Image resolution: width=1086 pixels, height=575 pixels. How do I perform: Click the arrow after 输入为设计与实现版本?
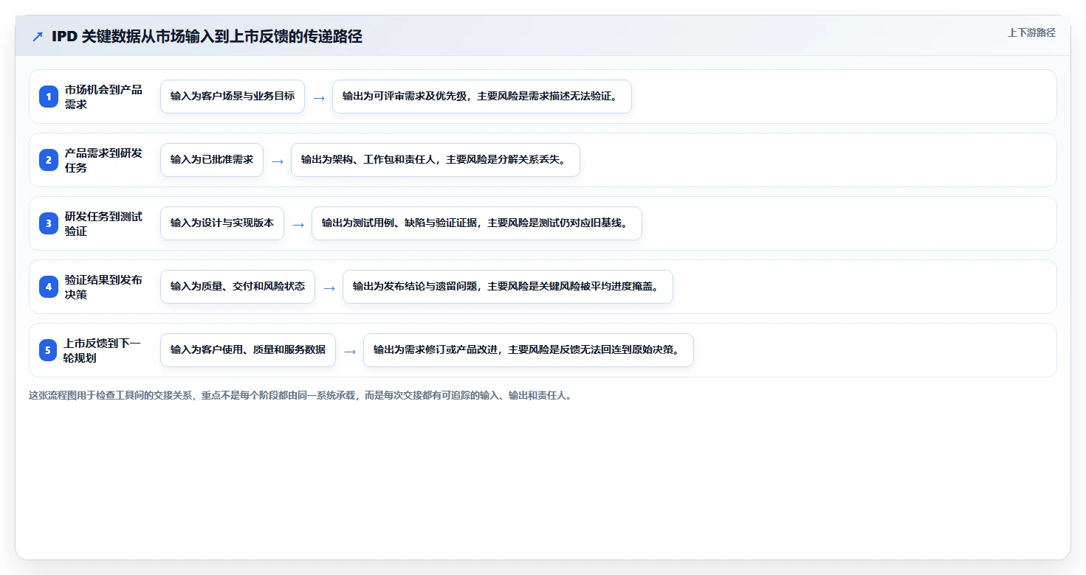coord(298,224)
